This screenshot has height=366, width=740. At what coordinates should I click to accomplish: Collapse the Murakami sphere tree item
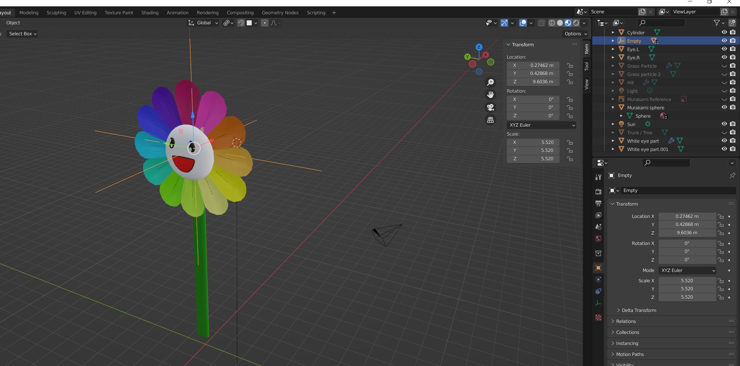tap(613, 107)
